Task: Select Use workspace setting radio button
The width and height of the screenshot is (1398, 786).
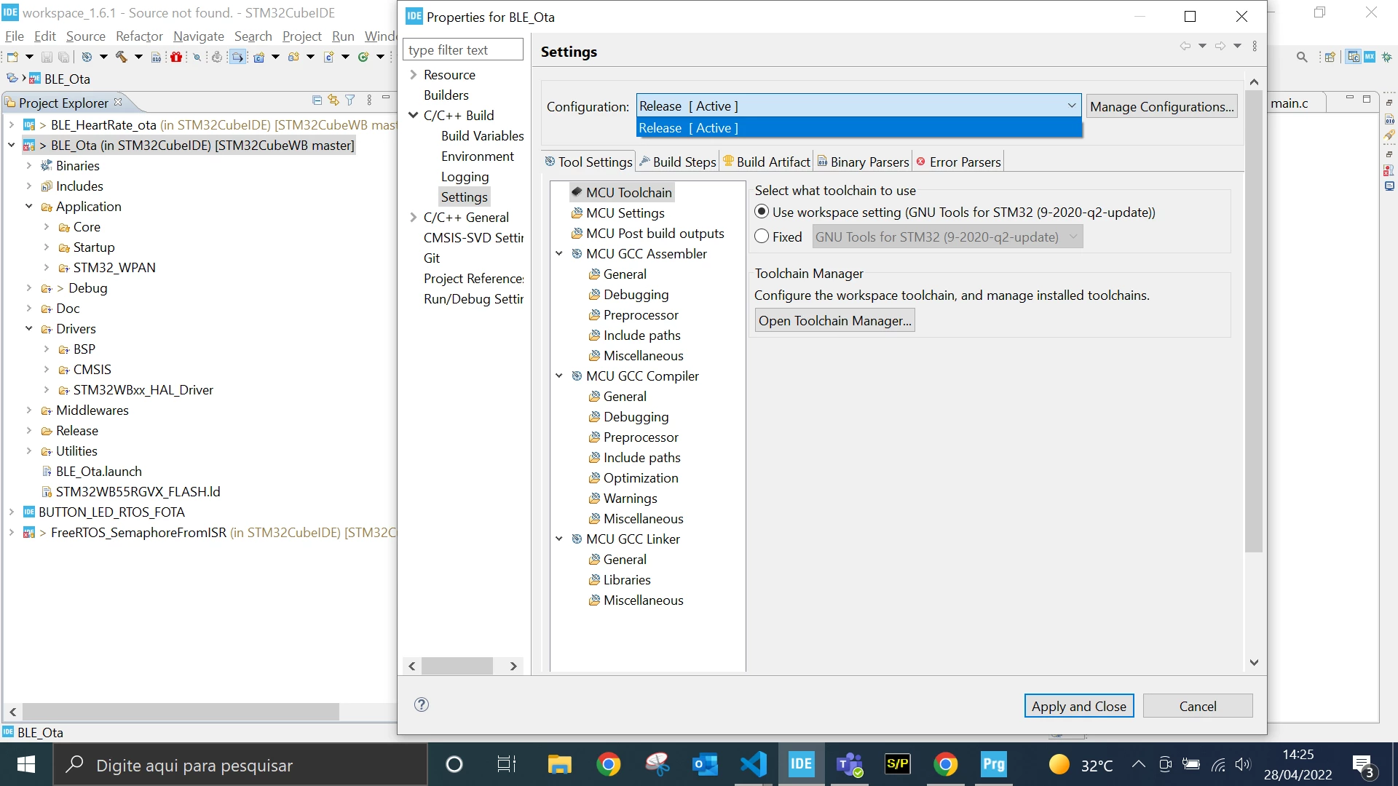Action: coord(762,212)
